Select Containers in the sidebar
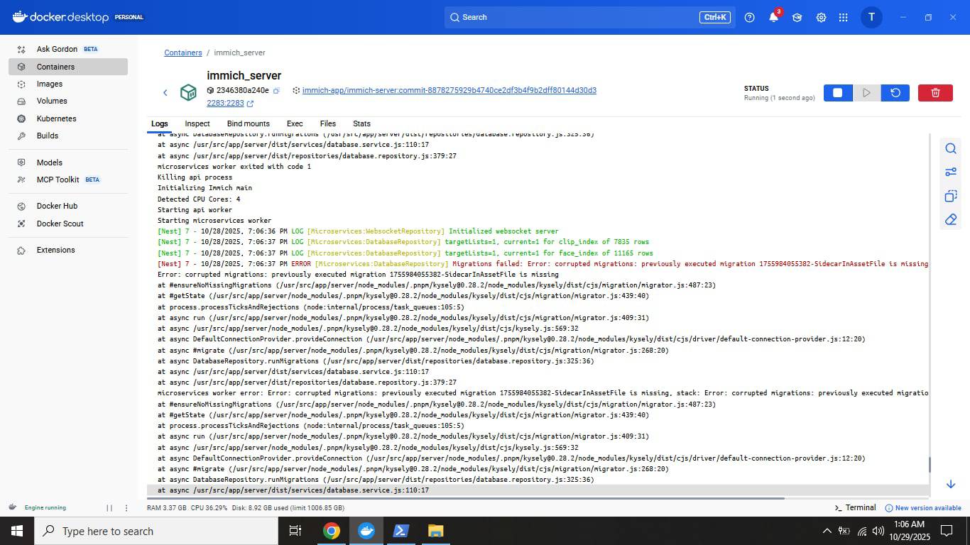This screenshot has height=545, width=970. pos(68,67)
